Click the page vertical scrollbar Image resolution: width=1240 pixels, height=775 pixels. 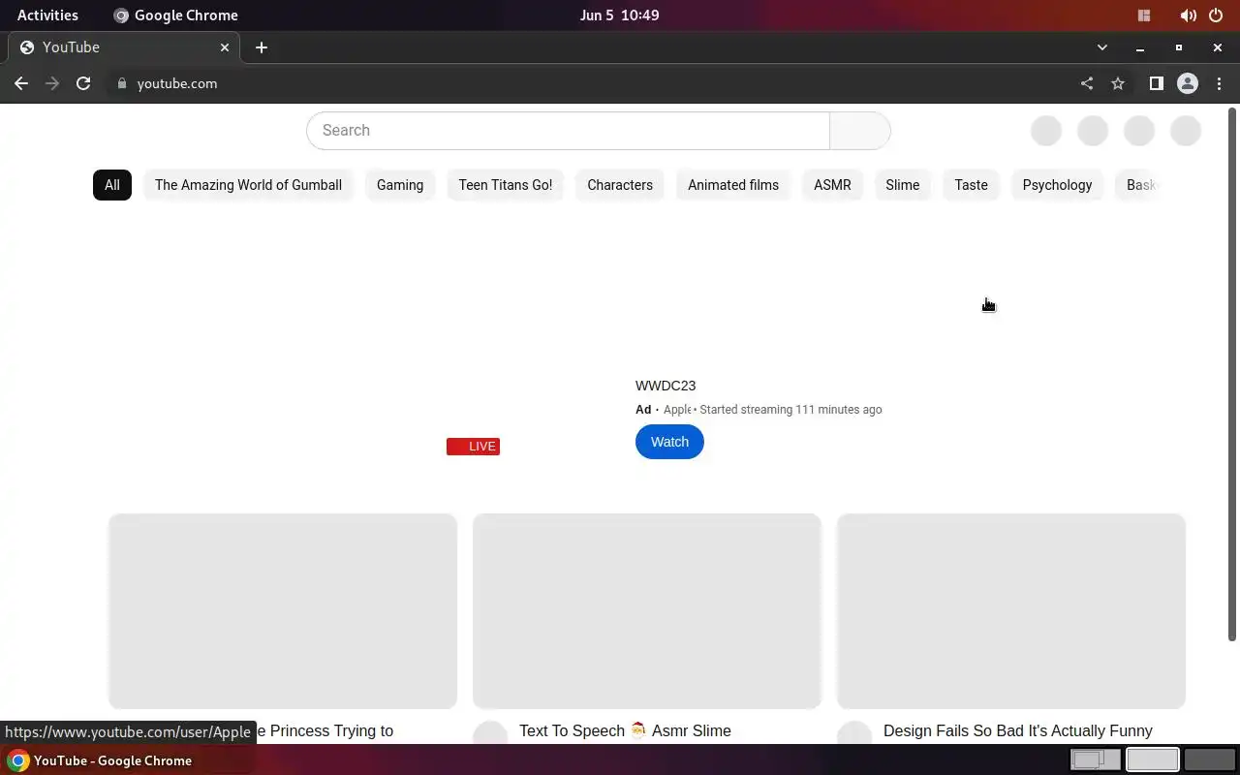[1232, 373]
